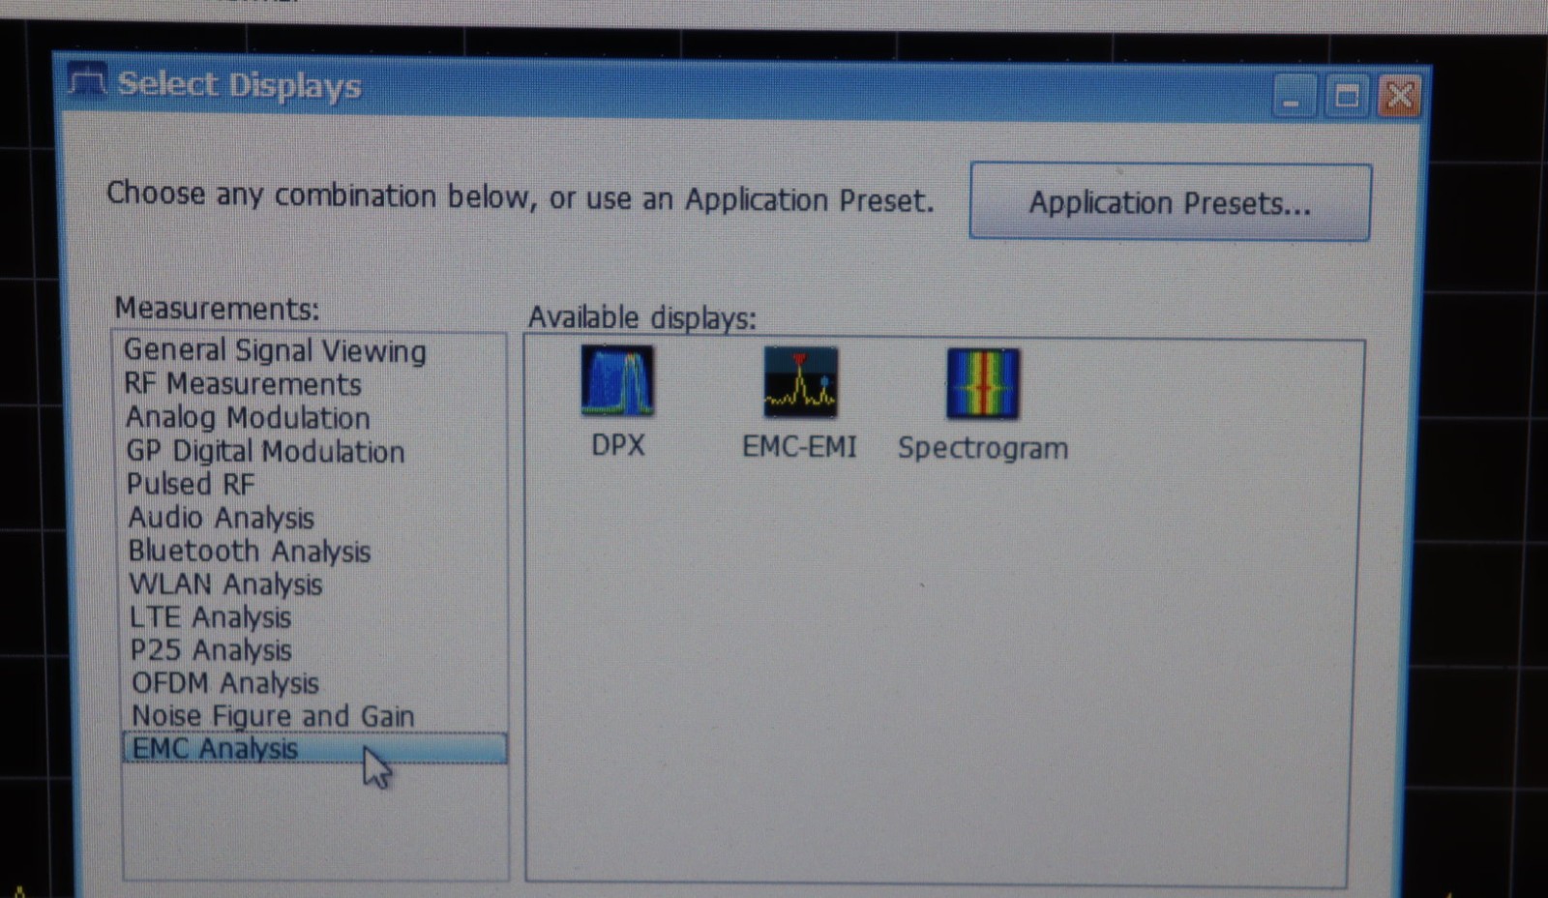Choose General Signal Viewing measurement
Screen dimensions: 1548x898
275,350
